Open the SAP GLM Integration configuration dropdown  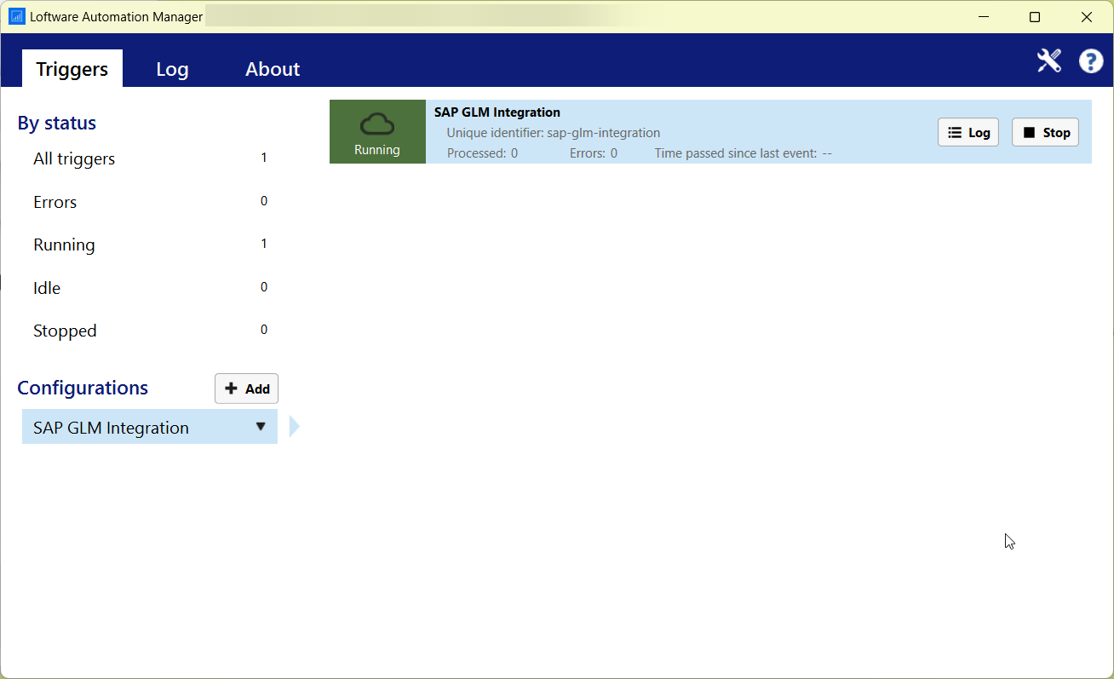pyautogui.click(x=261, y=427)
